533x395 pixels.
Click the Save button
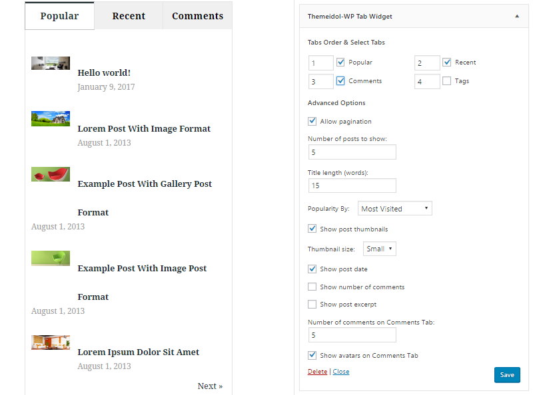pyautogui.click(x=507, y=375)
